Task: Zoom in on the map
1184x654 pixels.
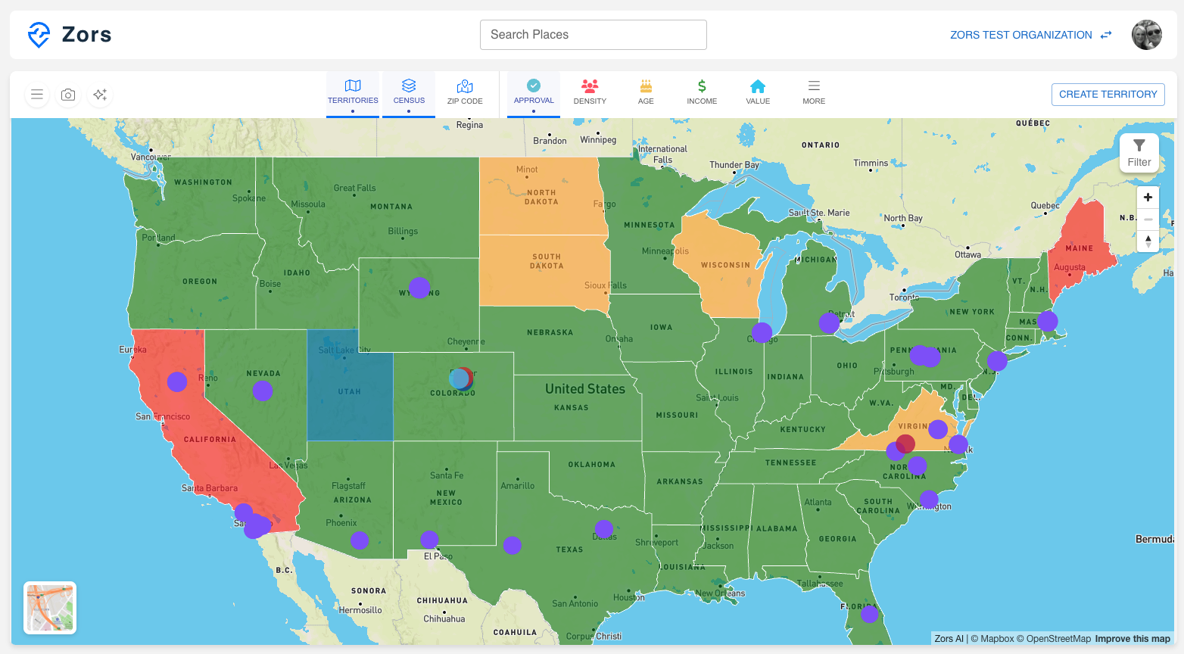Action: 1148,198
